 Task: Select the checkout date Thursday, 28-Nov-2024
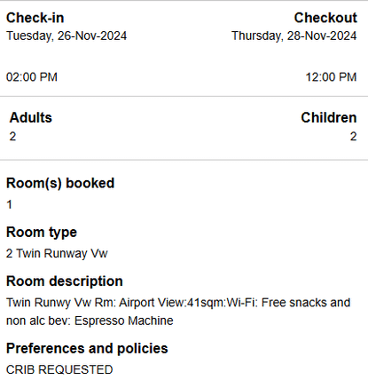point(294,36)
